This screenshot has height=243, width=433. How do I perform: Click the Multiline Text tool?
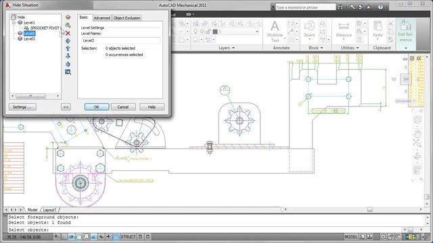pyautogui.click(x=275, y=31)
